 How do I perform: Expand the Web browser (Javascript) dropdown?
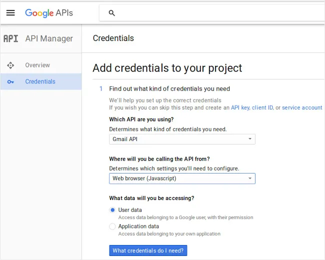coord(182,178)
